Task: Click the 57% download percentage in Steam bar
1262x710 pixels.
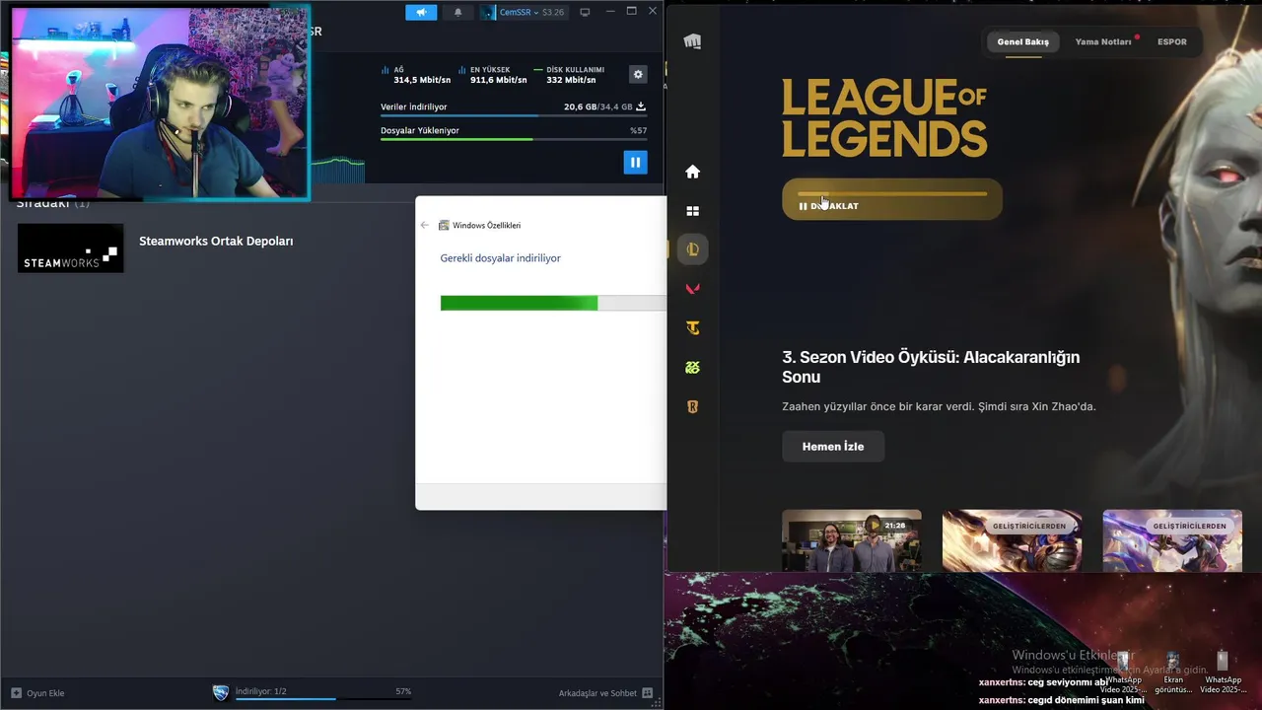Action: (x=403, y=691)
